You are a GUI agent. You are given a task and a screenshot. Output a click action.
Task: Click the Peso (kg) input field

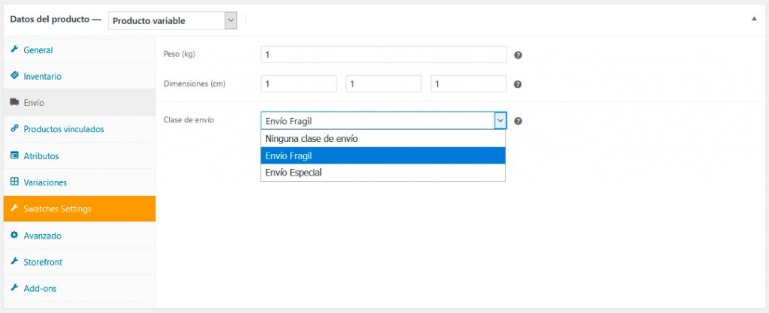coord(383,55)
